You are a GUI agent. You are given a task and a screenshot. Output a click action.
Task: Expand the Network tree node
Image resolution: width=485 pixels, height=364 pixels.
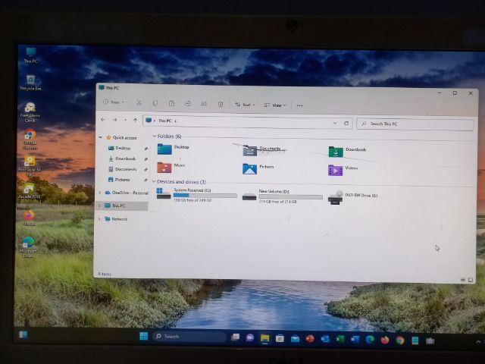click(x=99, y=219)
